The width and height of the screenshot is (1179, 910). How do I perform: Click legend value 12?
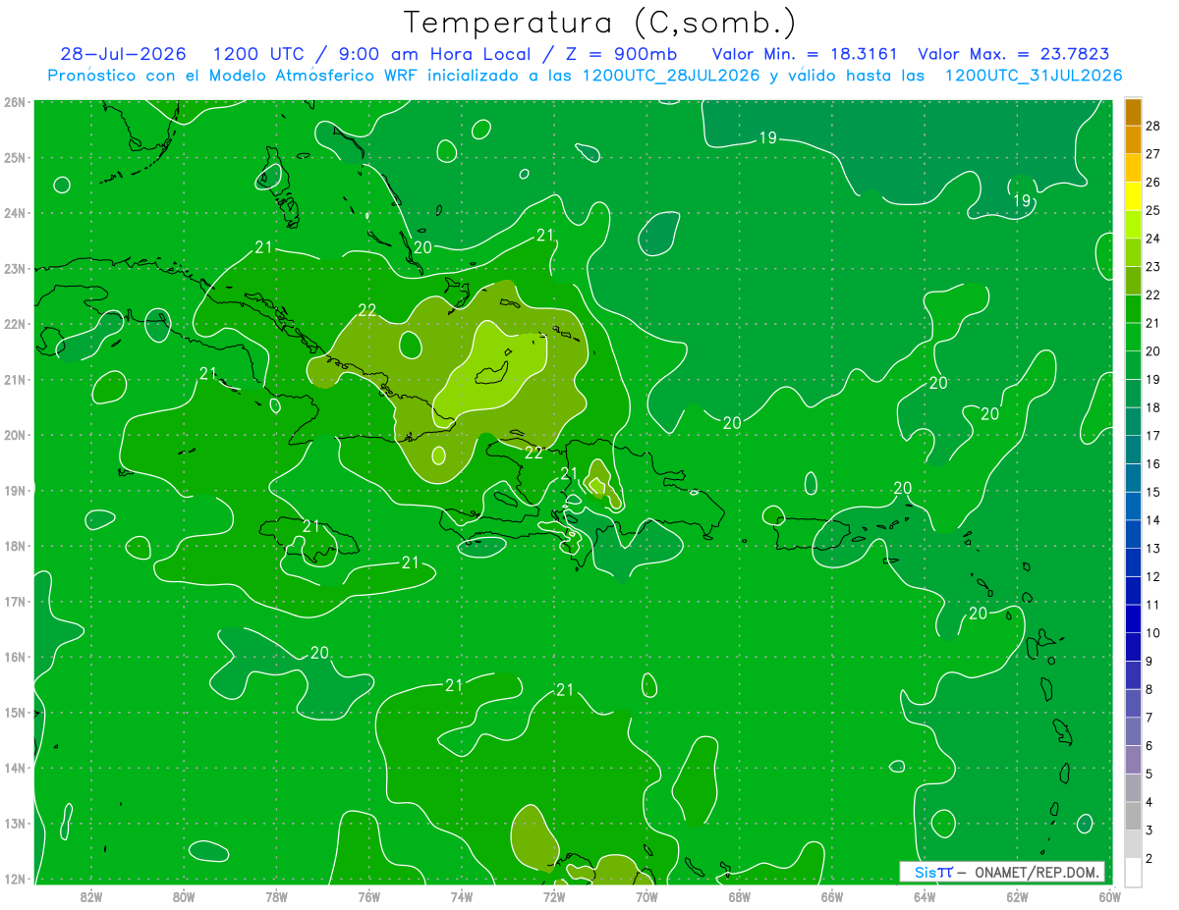(x=1152, y=576)
